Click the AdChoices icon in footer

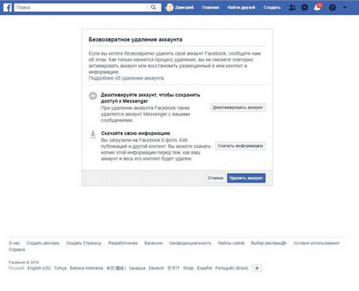pyautogui.click(x=284, y=243)
